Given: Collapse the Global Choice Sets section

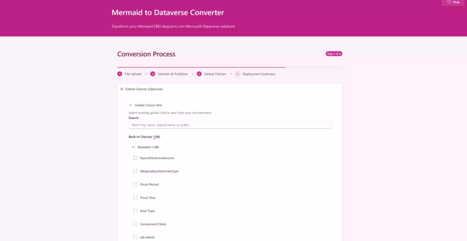Looking at the screenshot, I should (x=130, y=105).
